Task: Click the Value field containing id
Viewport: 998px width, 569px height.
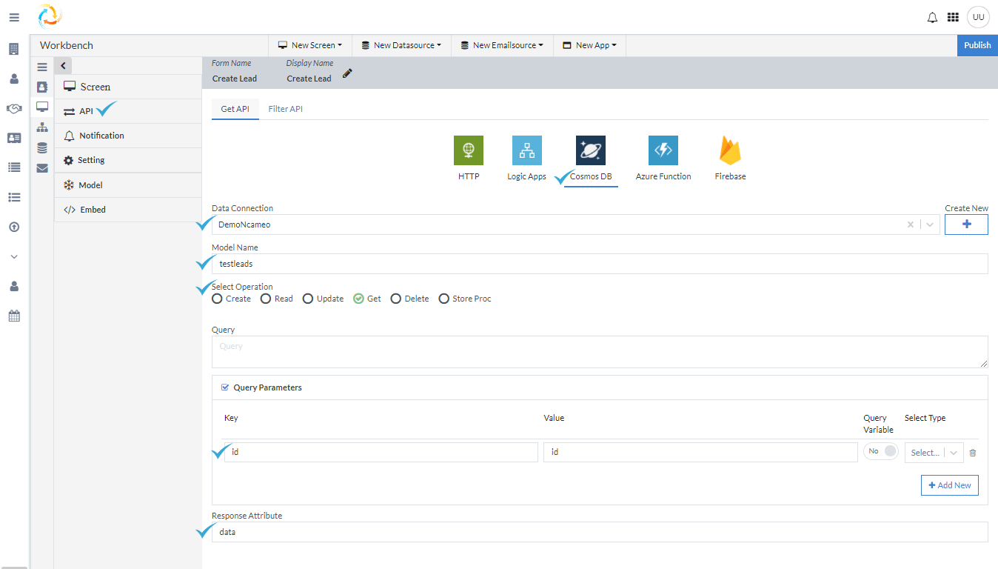Action: [x=700, y=453]
